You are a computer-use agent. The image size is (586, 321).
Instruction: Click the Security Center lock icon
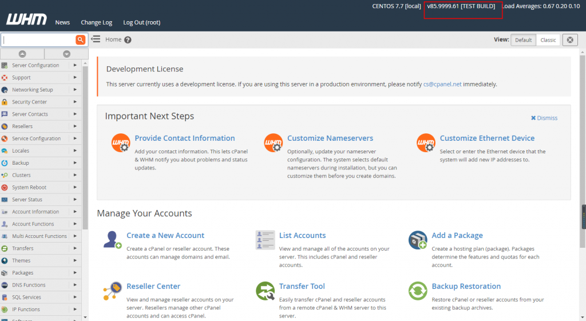(x=5, y=102)
